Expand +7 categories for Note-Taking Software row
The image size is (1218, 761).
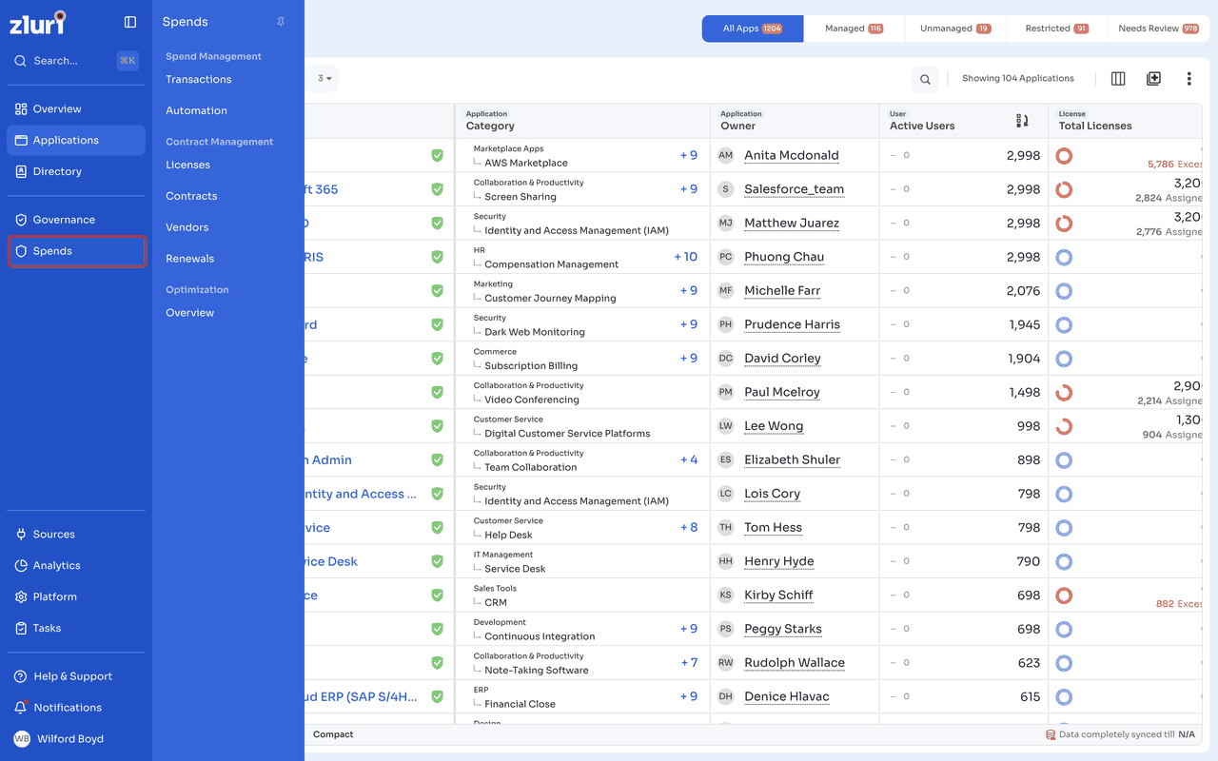pyautogui.click(x=689, y=662)
